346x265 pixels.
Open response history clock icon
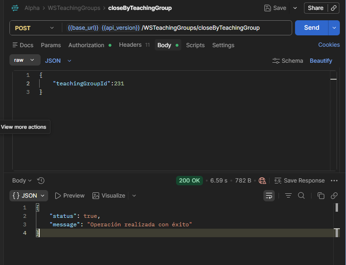point(41,181)
